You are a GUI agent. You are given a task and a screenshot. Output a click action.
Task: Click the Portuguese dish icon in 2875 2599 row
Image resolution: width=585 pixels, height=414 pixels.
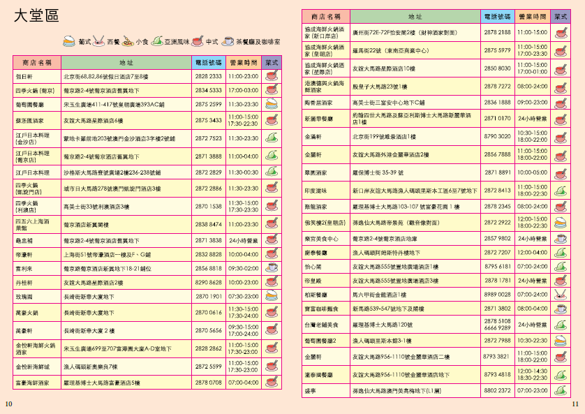(272, 104)
